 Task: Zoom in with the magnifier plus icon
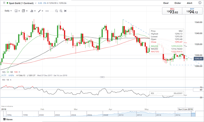click(x=61, y=11)
